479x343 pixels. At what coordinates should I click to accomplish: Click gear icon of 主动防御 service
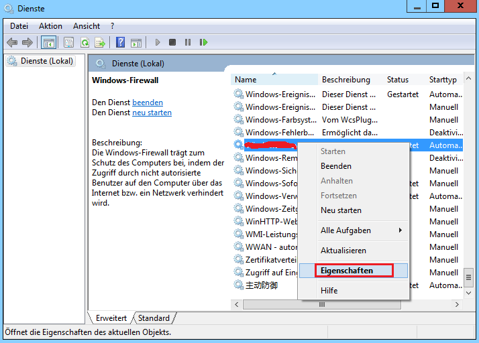click(239, 285)
